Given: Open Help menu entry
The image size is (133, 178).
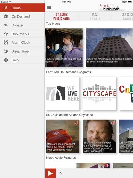Looking at the screenshot, I should pos(23,60).
